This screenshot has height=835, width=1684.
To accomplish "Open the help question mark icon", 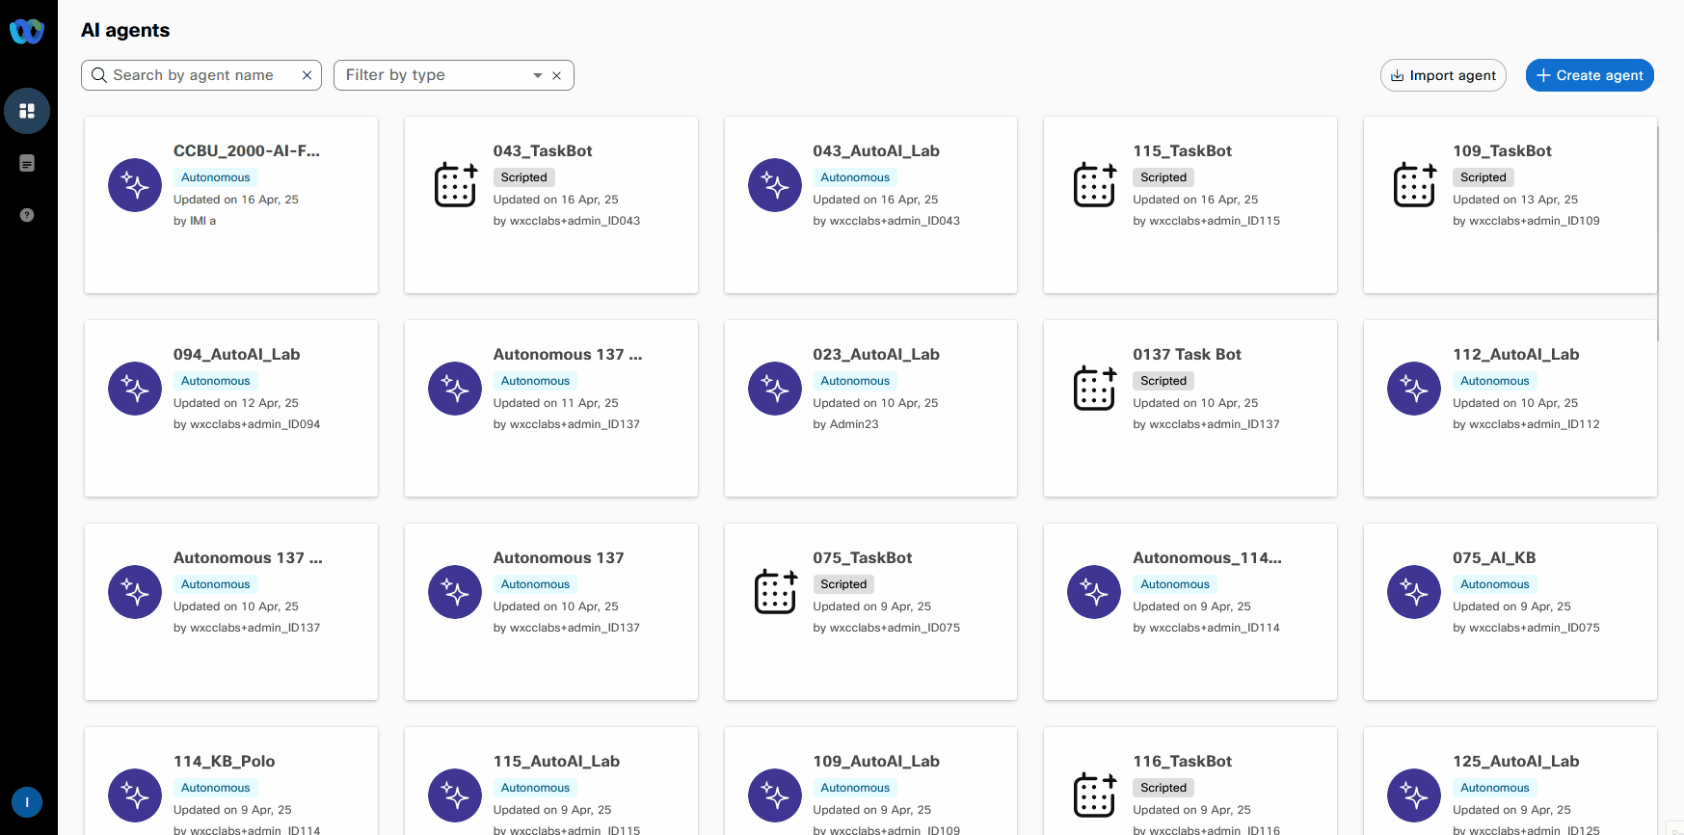I will coord(27,215).
